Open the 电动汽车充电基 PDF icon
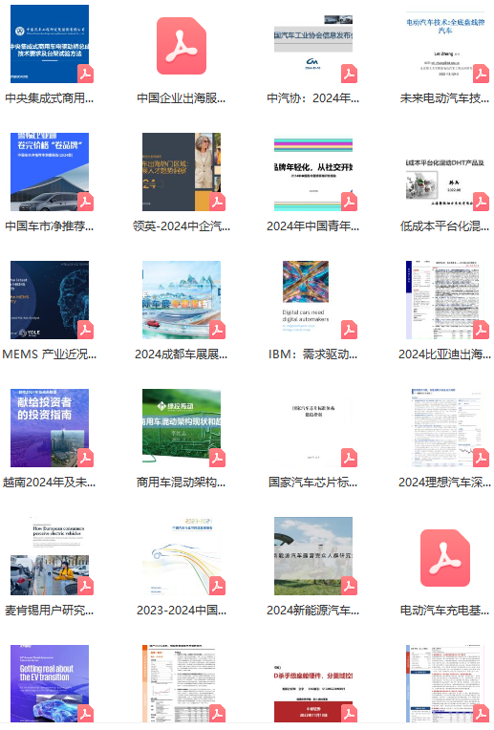494x730 pixels. (x=445, y=558)
